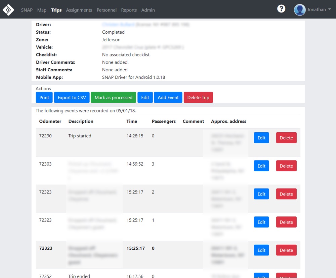Viewport: 336px width, 278px height.
Task: Click the blurred driver name link
Action: tap(118, 25)
